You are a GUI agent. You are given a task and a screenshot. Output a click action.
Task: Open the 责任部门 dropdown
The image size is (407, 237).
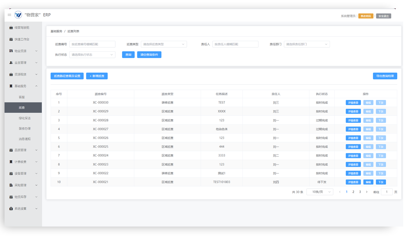tap(307, 44)
